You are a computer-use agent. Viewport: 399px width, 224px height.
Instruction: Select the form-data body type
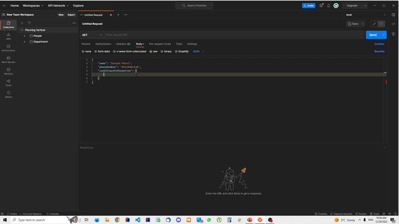102,52
